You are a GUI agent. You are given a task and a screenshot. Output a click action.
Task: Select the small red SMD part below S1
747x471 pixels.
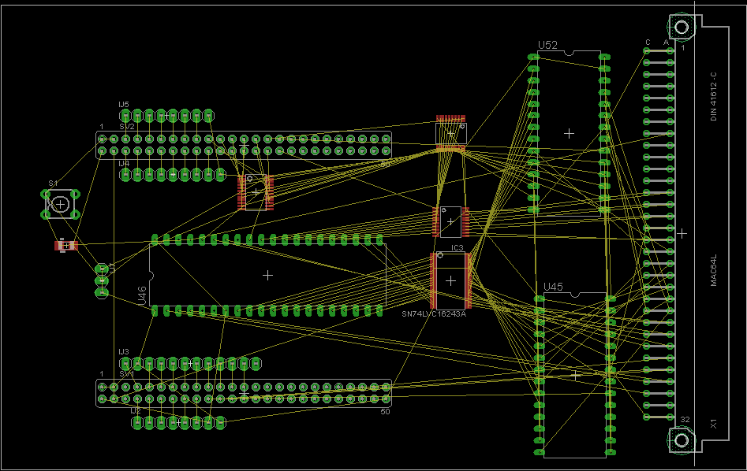click(x=65, y=246)
